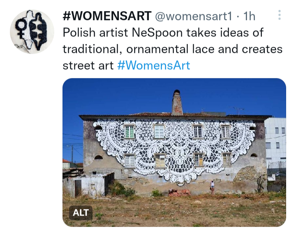
Task: Show the image description via ALT badge
Action: pyautogui.click(x=81, y=213)
